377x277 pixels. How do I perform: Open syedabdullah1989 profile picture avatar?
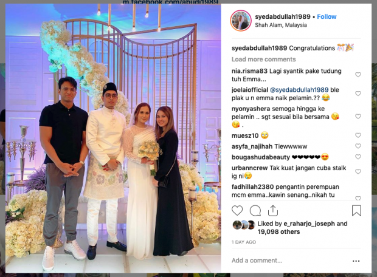[x=241, y=21]
